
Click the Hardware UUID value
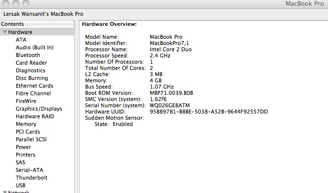click(209, 112)
